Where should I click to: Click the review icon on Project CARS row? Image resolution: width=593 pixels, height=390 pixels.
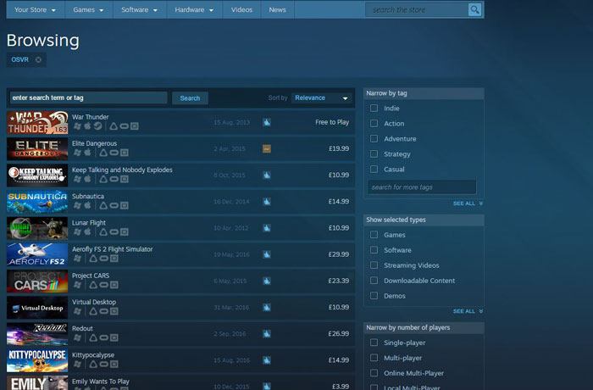tap(267, 281)
